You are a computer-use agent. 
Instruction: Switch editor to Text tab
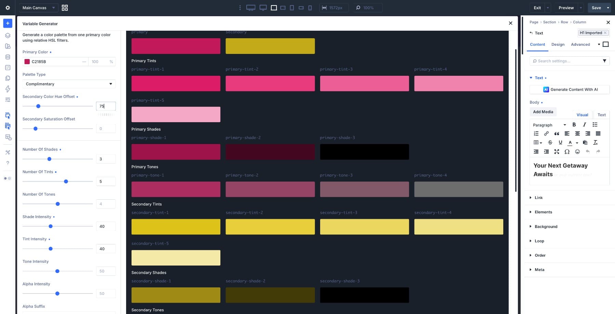(602, 115)
